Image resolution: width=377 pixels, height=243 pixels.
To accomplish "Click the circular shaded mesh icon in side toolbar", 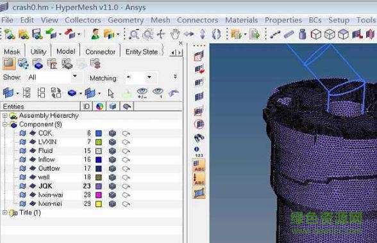I will click(199, 124).
